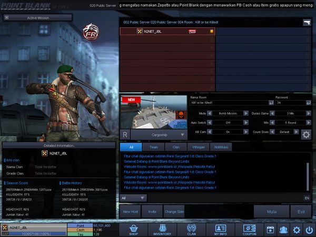Viewport: 316px width, 237px height.
Task: Click the right arrow for Durasi Game 3 Min
Action: (x=309, y=113)
